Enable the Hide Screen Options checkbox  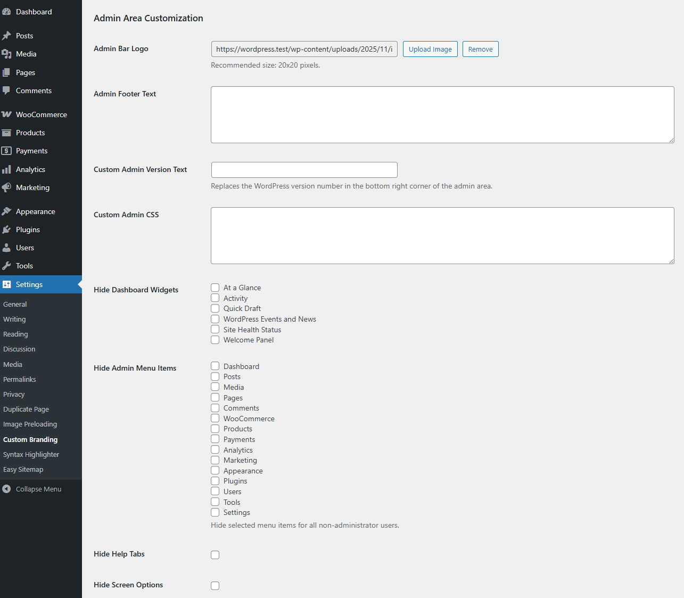click(x=215, y=586)
